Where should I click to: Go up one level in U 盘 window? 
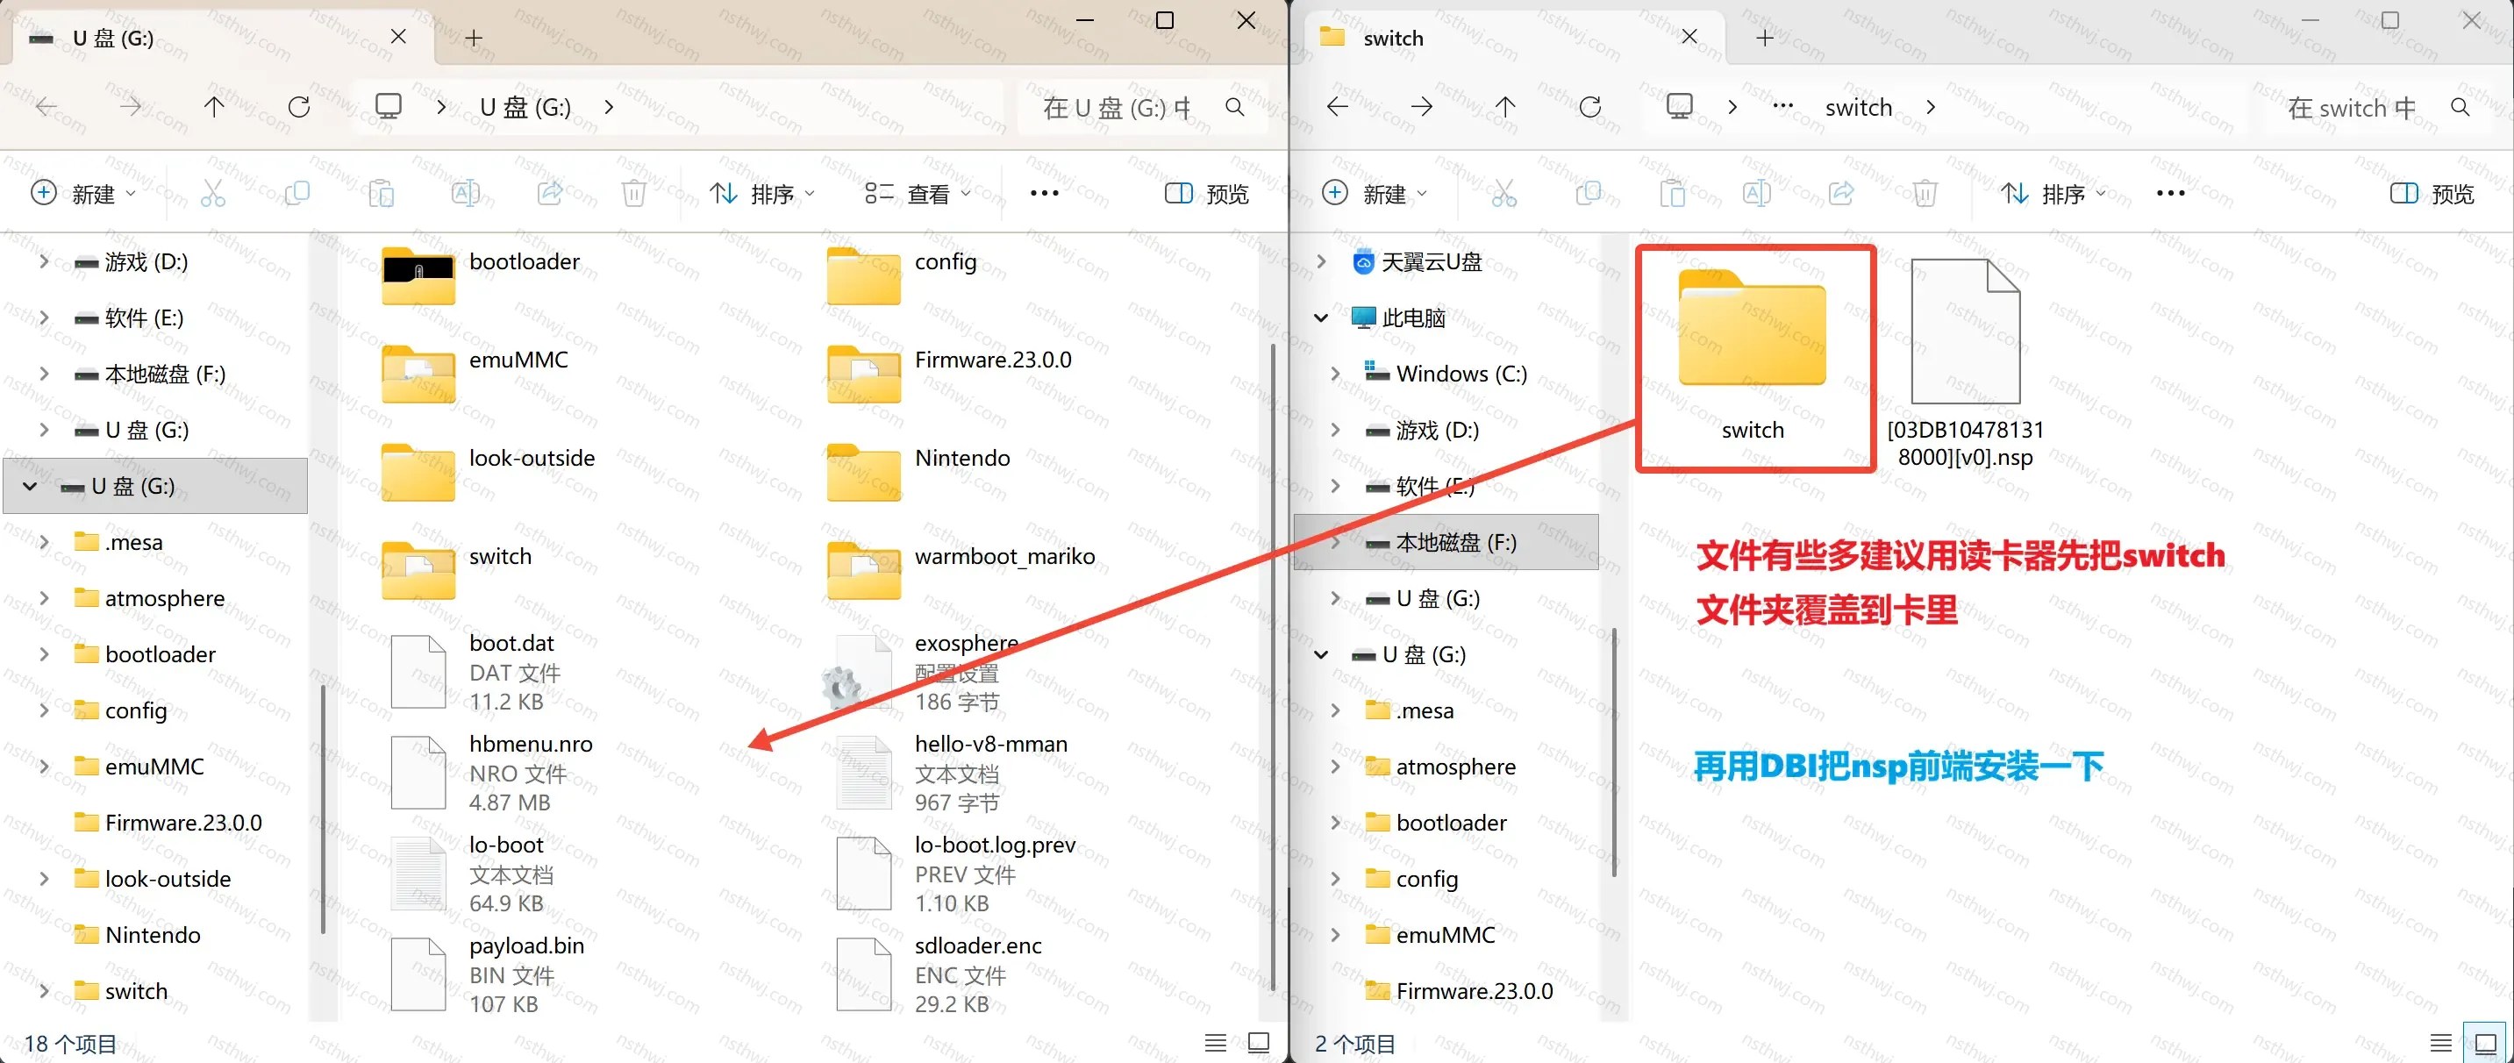[214, 106]
